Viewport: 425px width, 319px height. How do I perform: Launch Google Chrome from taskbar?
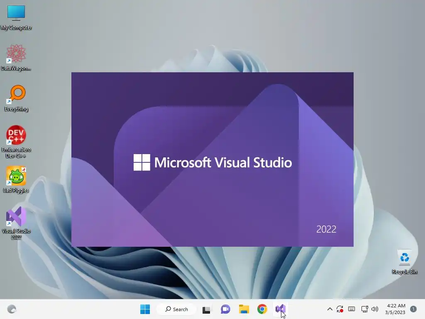(x=262, y=309)
